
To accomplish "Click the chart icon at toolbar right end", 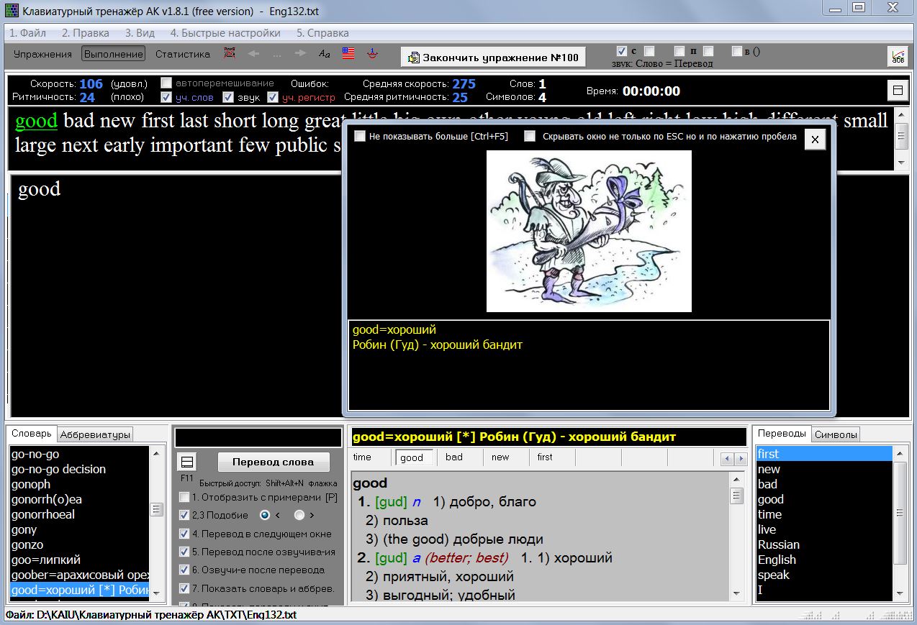I will (898, 56).
